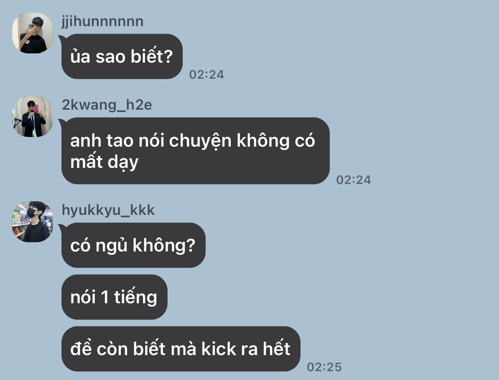Click the 02:25 timestamp on last message
This screenshot has width=499, height=380.
coord(324,367)
